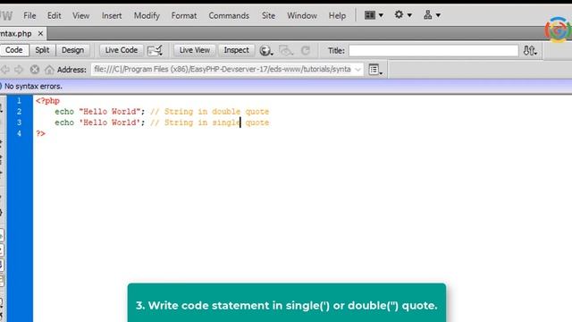This screenshot has height=322, width=572.
Task: Click the 'No syntax errors.' status message
Action: pyautogui.click(x=33, y=87)
